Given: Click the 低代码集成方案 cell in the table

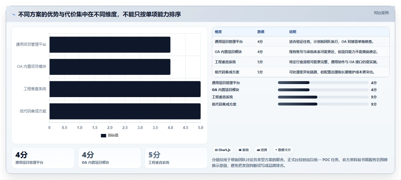Looking at the screenshot, I should click(x=227, y=72).
